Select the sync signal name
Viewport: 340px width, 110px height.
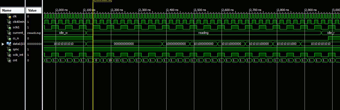[x=16, y=50]
